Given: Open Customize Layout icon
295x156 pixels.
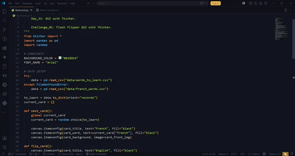Looking at the screenshot, I should pos(251,3).
